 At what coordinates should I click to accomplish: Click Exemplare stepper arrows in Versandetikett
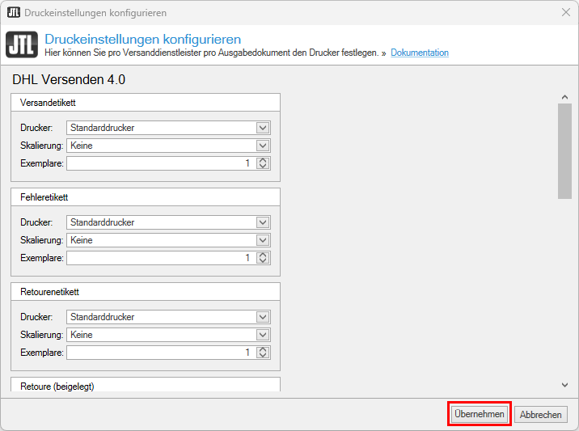[262, 163]
